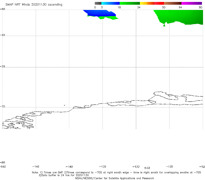Click the latitude label '-65'
Image resolution: width=205 pixels, height=180 pixels.
pyautogui.click(x=2, y=35)
